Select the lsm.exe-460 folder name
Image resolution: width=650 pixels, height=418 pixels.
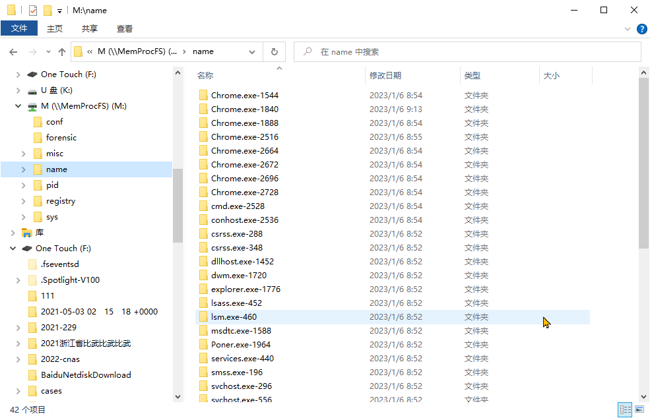point(234,317)
